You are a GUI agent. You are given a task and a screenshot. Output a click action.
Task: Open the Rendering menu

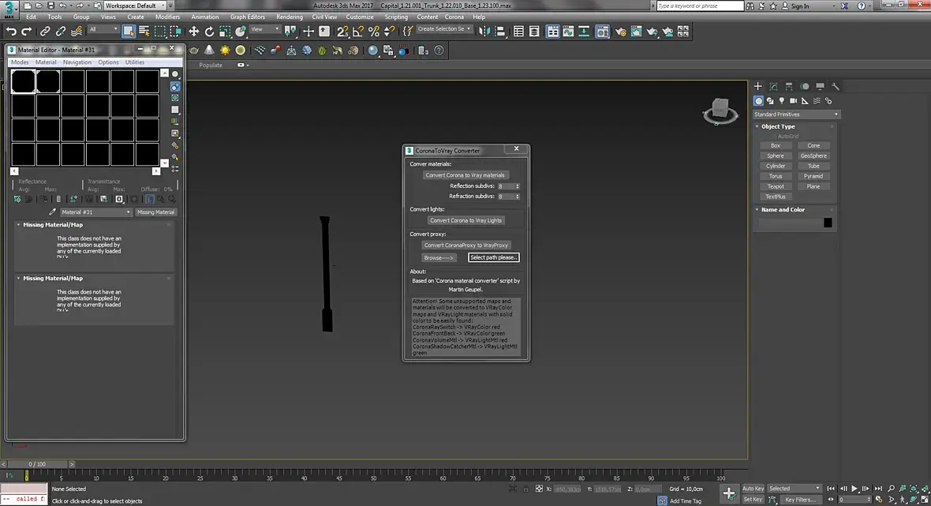point(289,17)
